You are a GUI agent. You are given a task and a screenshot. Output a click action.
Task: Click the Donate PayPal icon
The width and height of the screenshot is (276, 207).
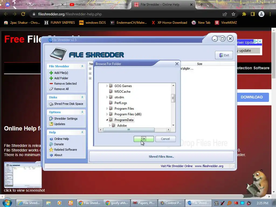point(51,144)
